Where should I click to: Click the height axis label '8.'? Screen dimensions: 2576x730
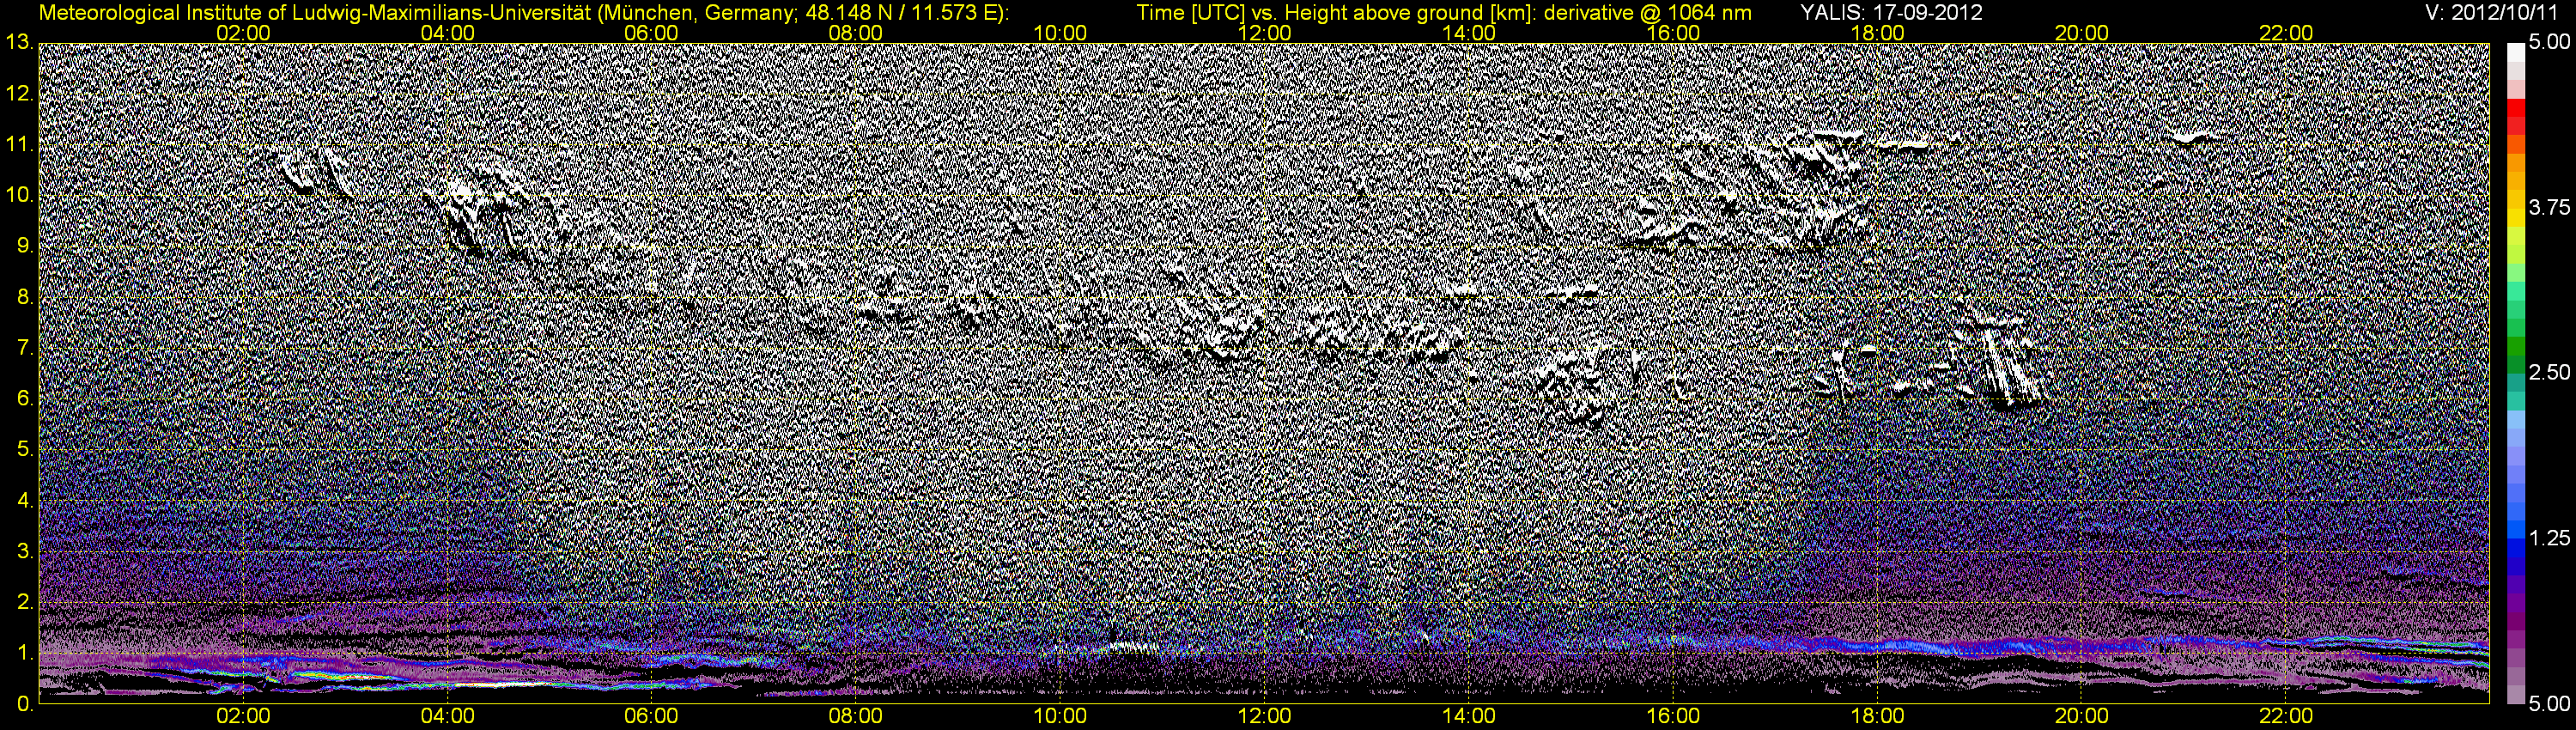tap(25, 298)
